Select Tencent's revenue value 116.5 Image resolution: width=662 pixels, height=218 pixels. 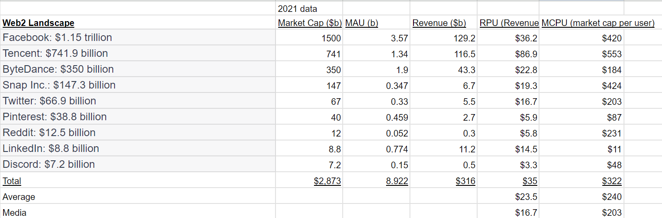pyautogui.click(x=466, y=54)
